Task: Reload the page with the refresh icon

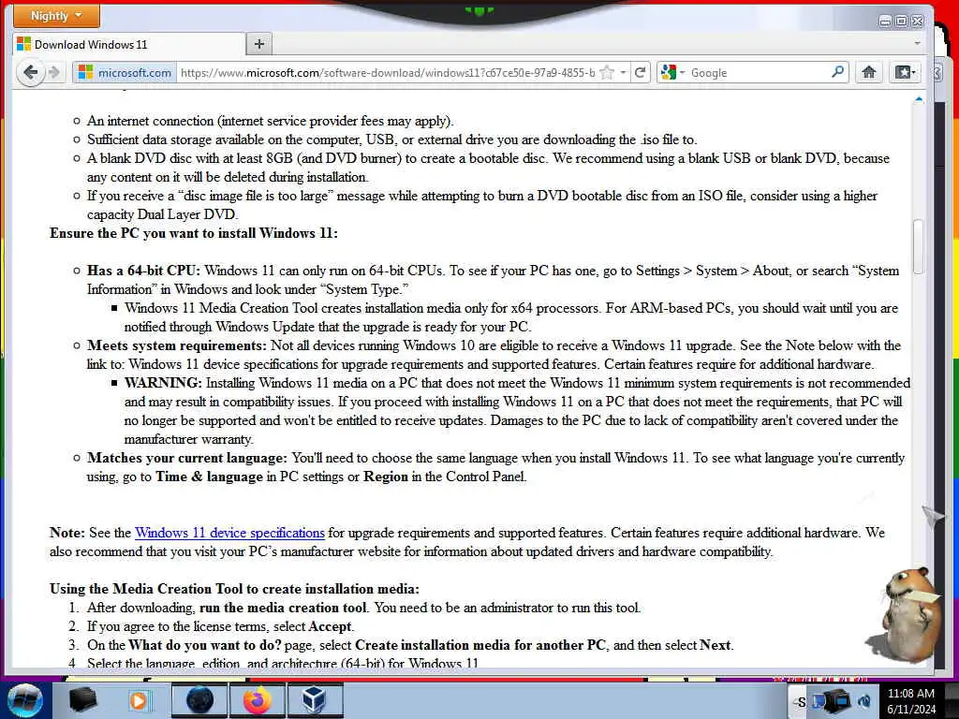Action: (x=640, y=73)
